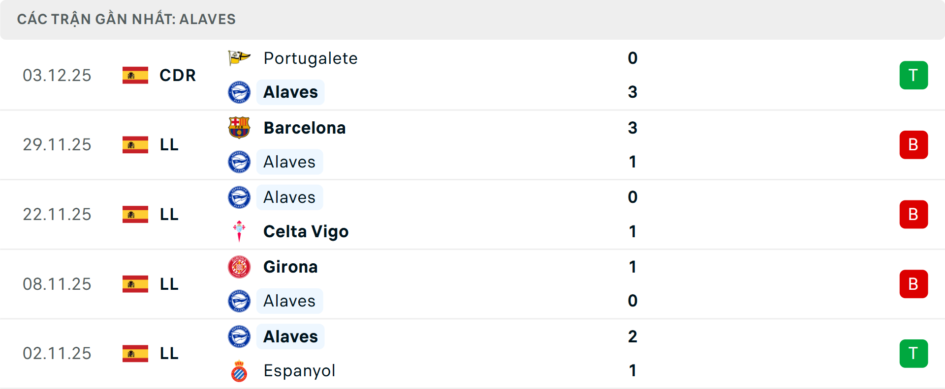Select the Barcelona club badge
The width and height of the screenshot is (945, 389).
239,128
